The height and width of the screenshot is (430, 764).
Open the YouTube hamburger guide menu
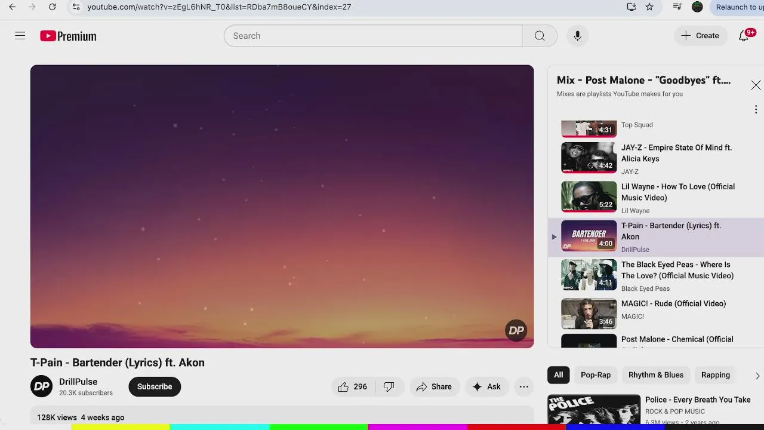point(20,36)
